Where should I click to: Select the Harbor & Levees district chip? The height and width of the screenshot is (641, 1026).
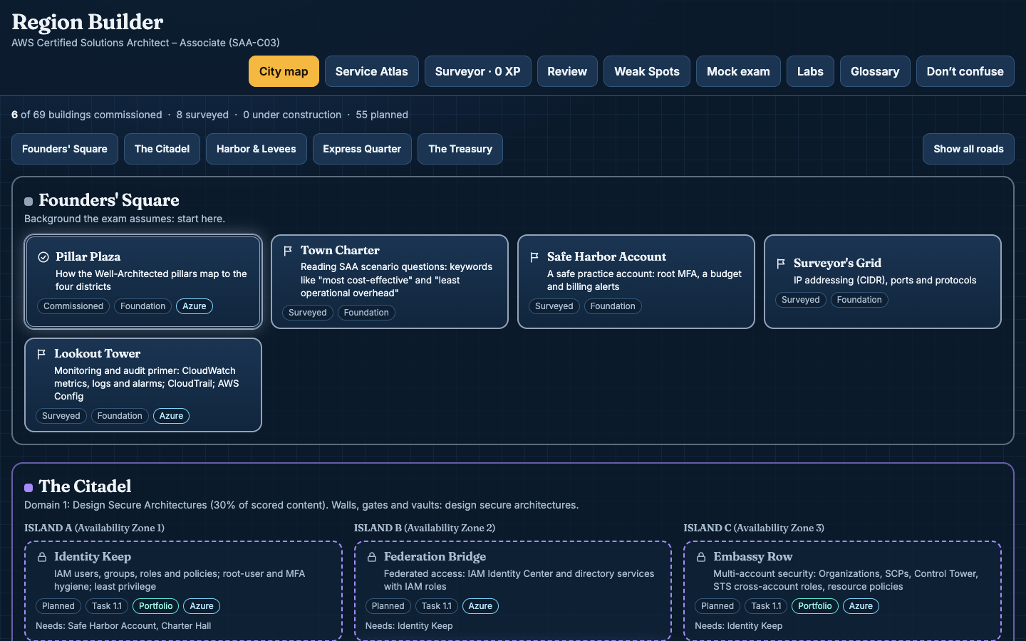tap(256, 149)
